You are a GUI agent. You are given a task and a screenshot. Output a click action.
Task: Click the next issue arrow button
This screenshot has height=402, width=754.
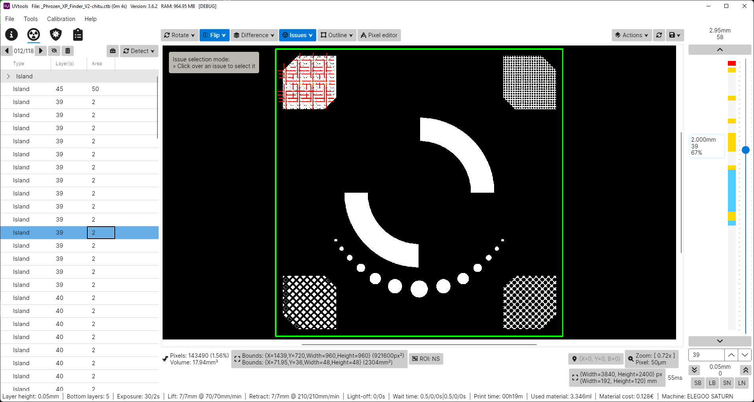pos(41,51)
